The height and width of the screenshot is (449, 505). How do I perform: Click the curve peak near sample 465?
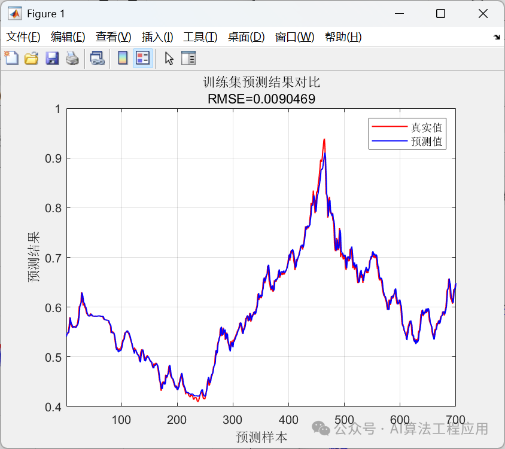(x=324, y=140)
